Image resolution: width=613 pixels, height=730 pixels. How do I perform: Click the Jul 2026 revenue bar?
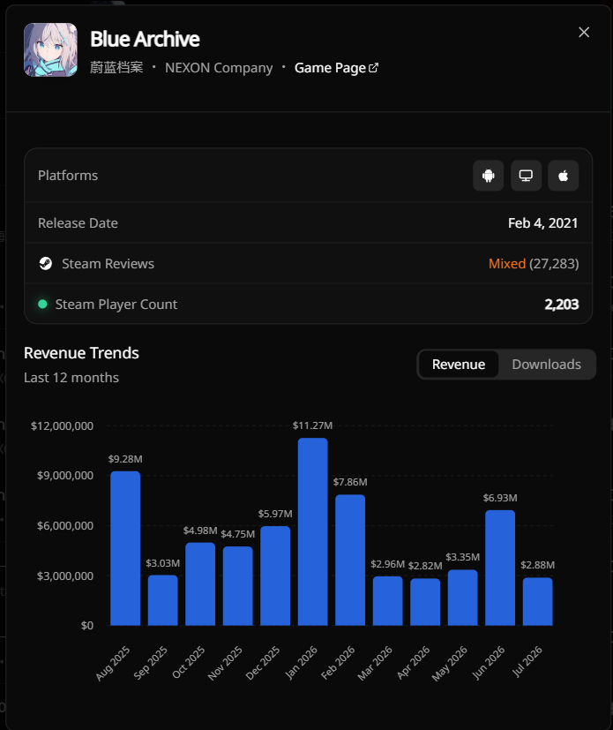[x=538, y=601]
